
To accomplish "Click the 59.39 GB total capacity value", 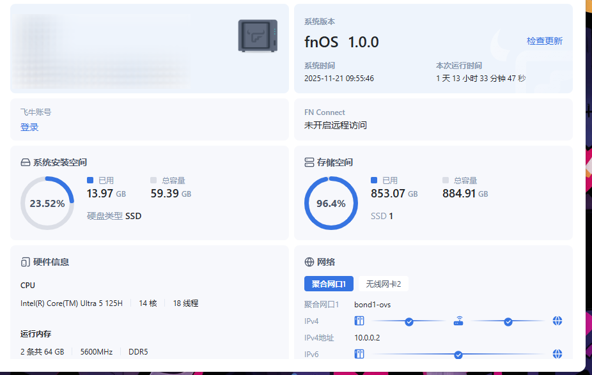I will pos(171,194).
